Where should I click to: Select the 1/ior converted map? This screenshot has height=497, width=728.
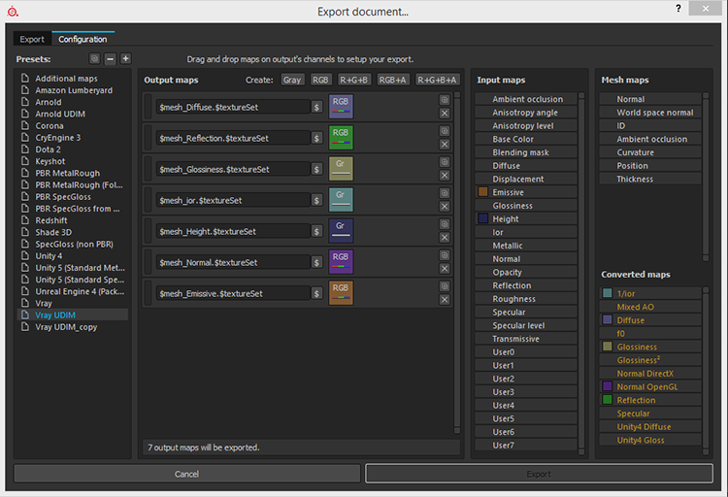pyautogui.click(x=650, y=293)
